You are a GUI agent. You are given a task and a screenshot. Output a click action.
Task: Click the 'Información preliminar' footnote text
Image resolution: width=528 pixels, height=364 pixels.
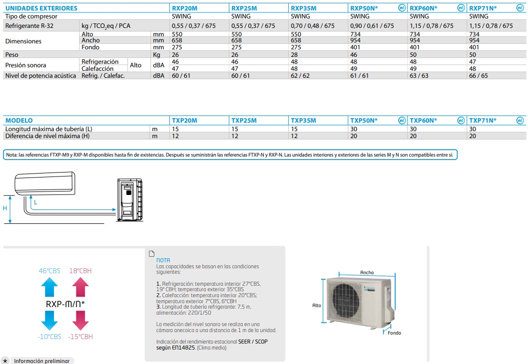(x=42, y=361)
